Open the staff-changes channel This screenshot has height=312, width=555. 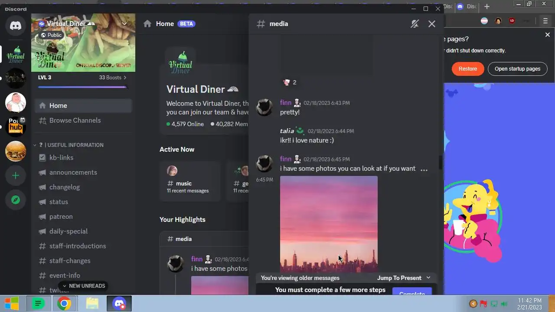(x=83, y=261)
